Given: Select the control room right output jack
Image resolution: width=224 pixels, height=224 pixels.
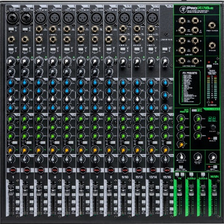Looking at the screenshot, I should coord(195,61).
